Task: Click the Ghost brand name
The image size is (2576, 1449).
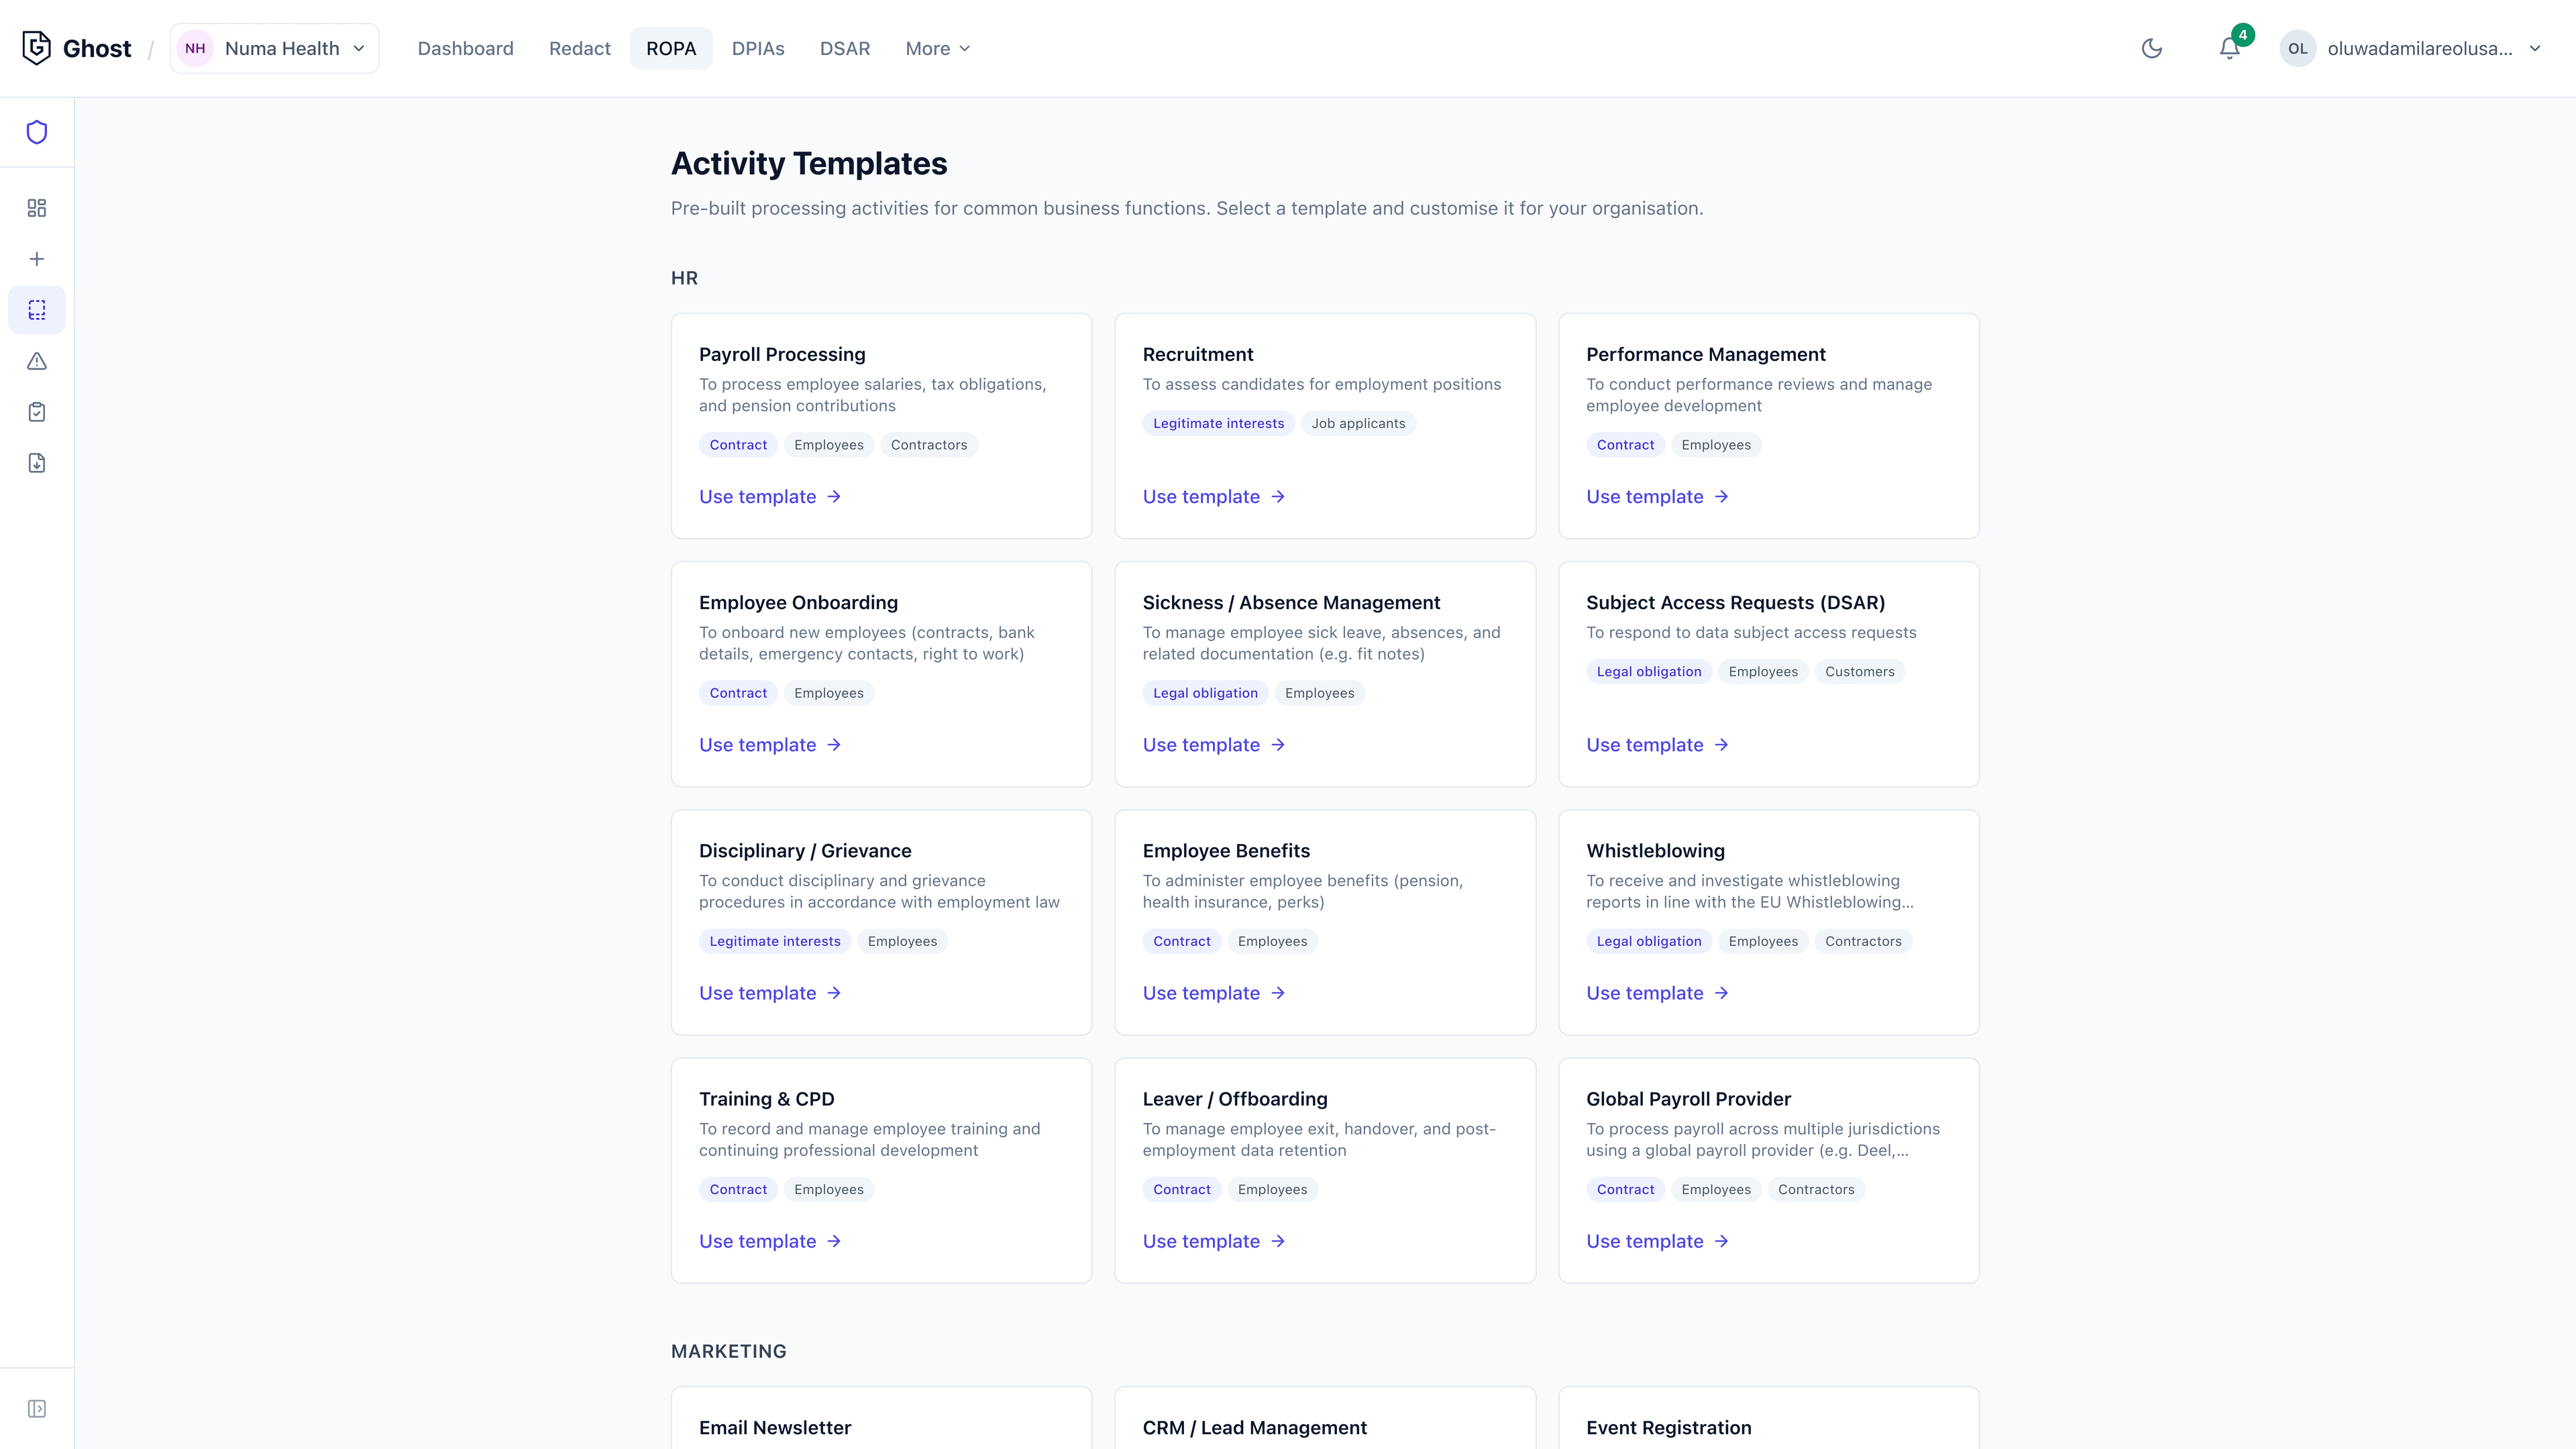Action: pyautogui.click(x=97, y=48)
